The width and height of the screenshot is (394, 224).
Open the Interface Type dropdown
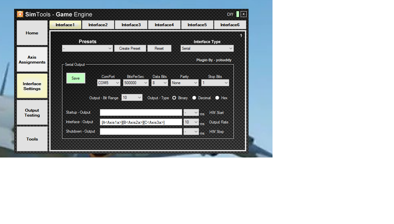[x=207, y=48]
